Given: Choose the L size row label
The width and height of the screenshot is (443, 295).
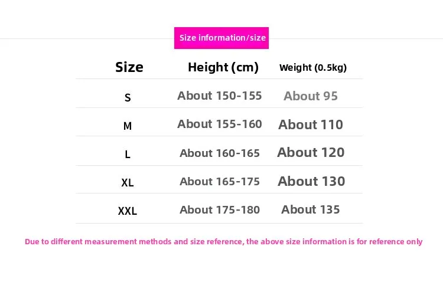Looking at the screenshot, I should click(x=128, y=155).
